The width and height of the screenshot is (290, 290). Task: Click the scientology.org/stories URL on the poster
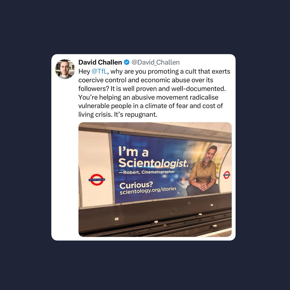(x=148, y=191)
